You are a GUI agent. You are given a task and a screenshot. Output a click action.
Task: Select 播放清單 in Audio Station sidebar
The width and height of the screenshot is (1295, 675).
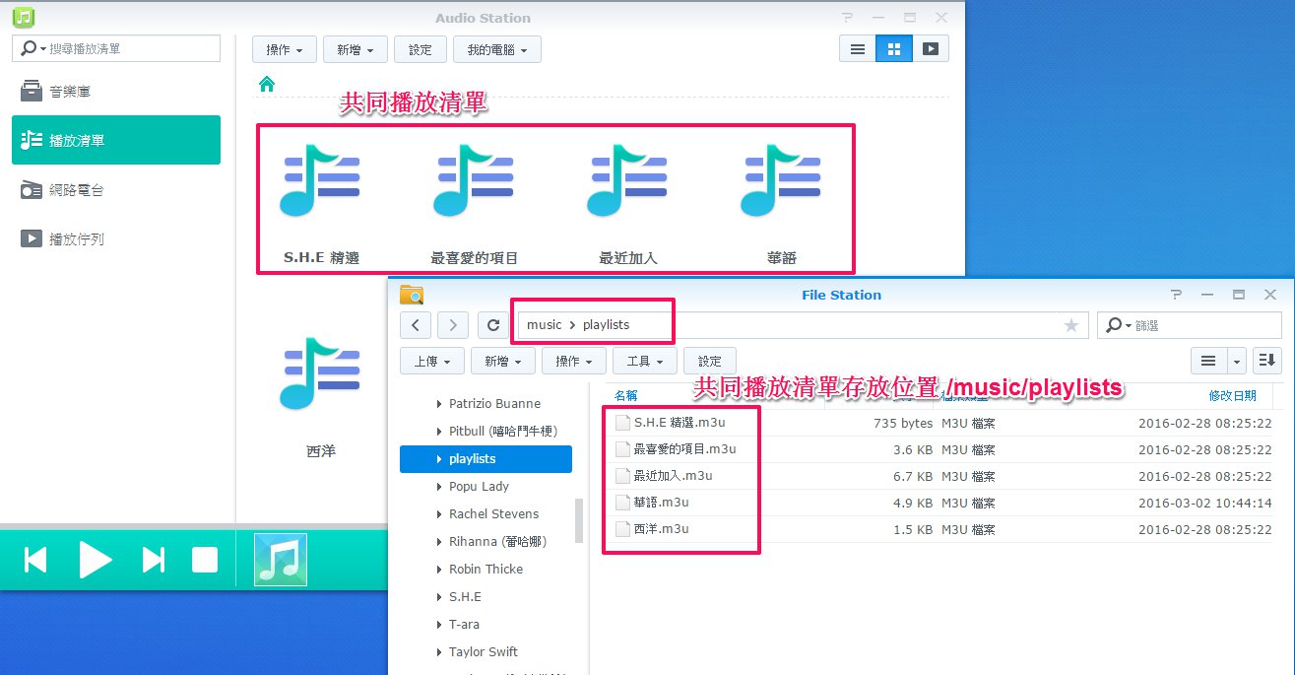point(116,140)
